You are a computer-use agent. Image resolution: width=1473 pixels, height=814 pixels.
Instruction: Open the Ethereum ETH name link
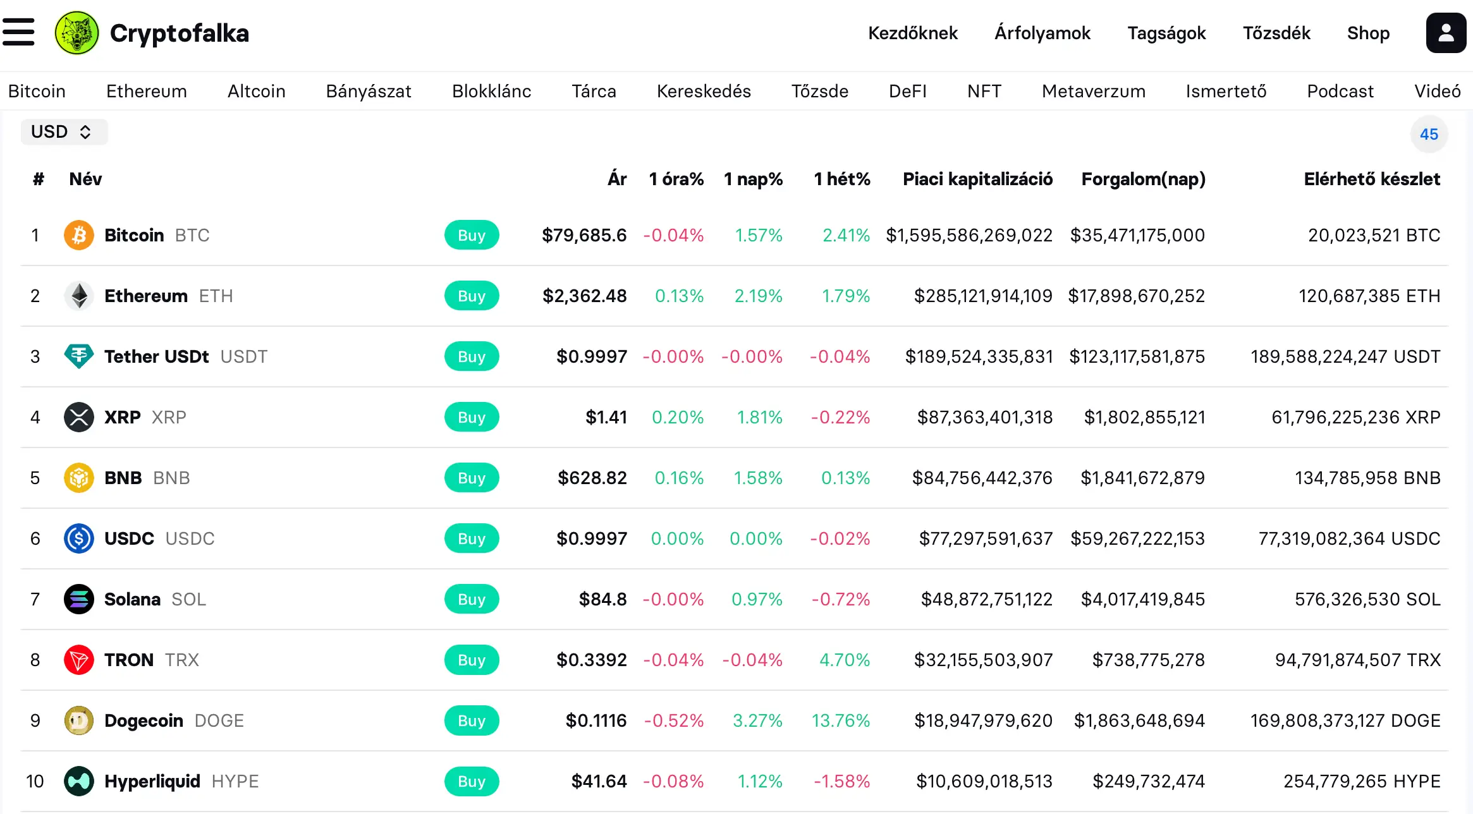pyautogui.click(x=169, y=296)
